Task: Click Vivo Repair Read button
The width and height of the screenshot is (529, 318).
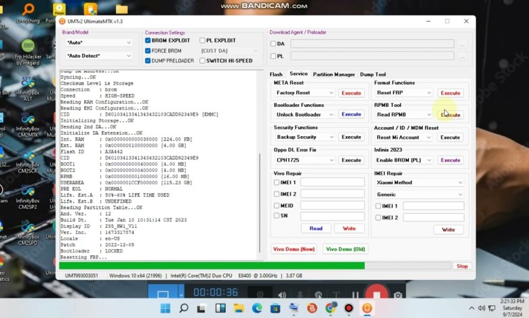Action: [x=316, y=229]
